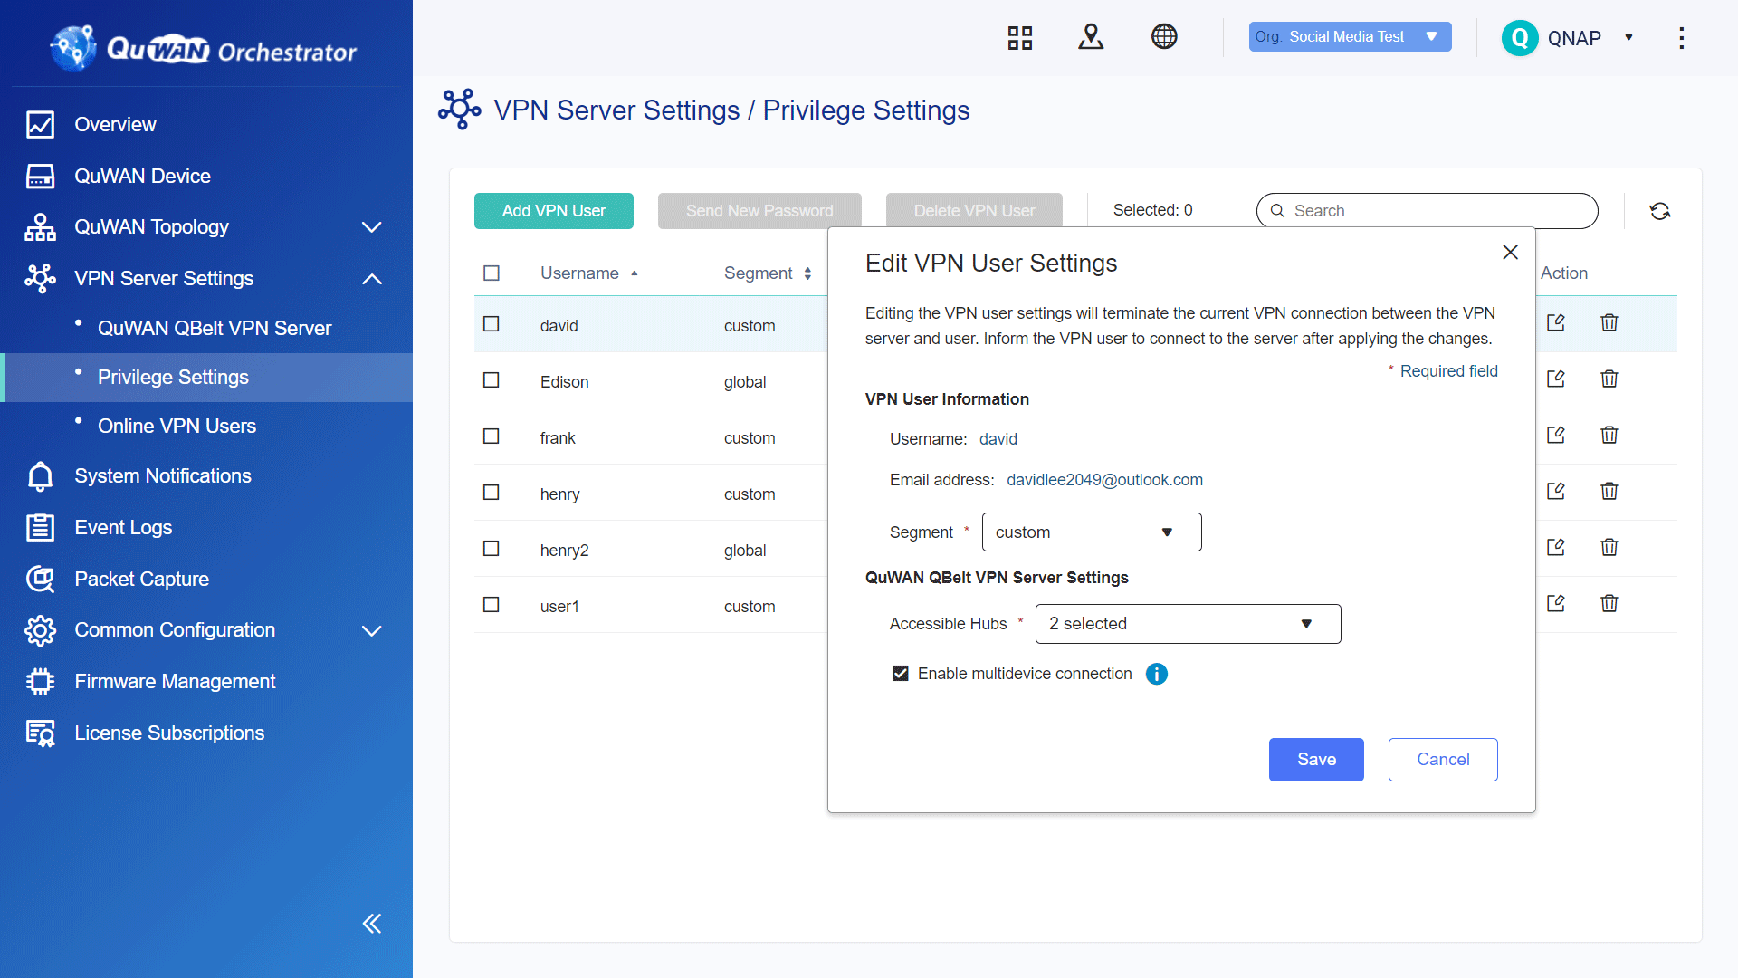Open the Accessible Hubs dropdown
Screen dimensions: 1738x978
[1188, 624]
